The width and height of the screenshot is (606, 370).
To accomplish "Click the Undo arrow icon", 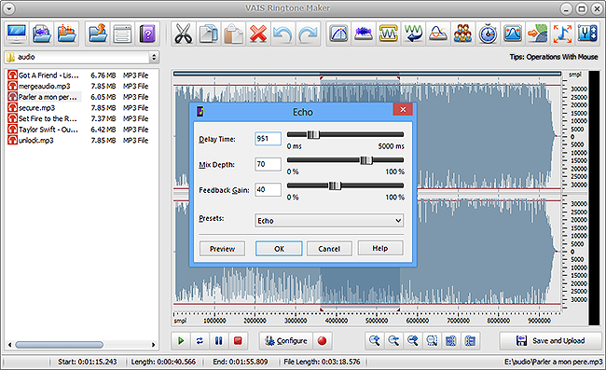I will pyautogui.click(x=282, y=34).
